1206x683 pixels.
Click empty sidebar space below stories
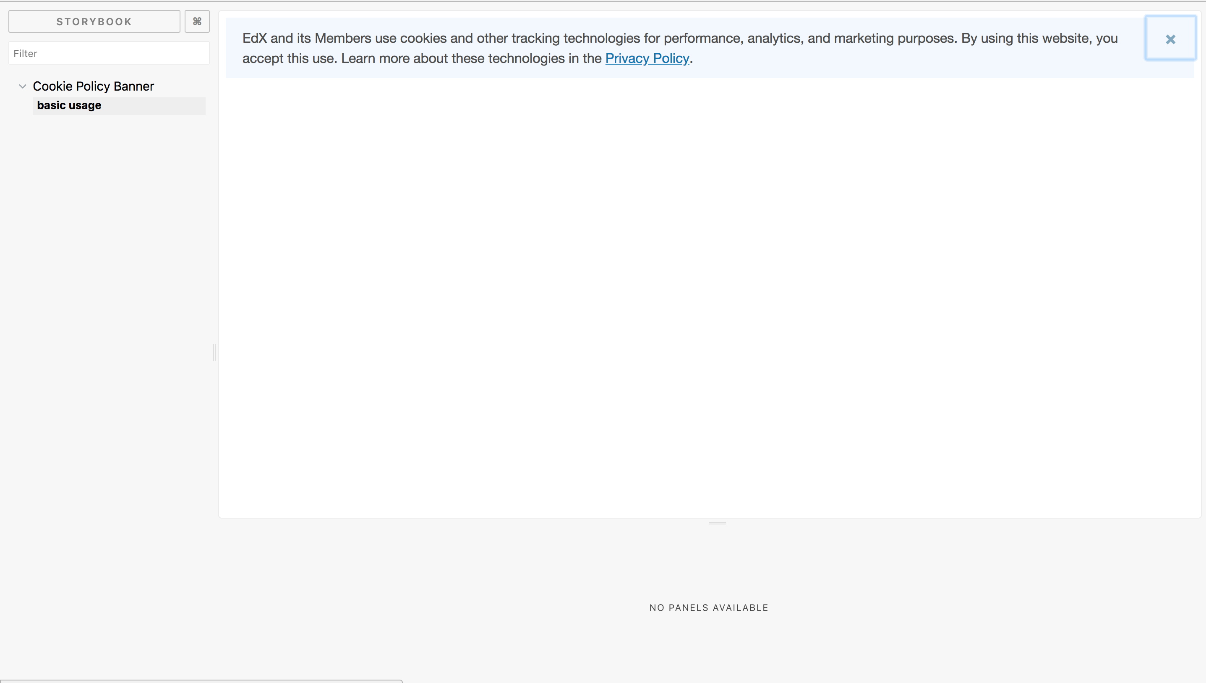point(108,328)
